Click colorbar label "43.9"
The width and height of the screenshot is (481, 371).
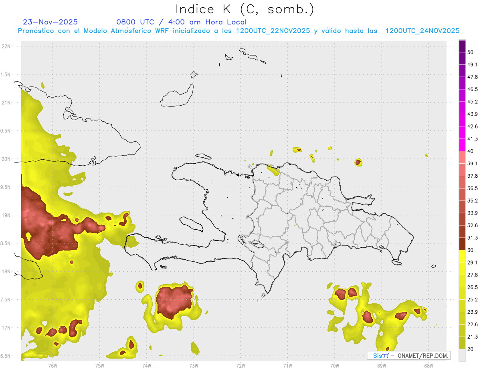473,114
